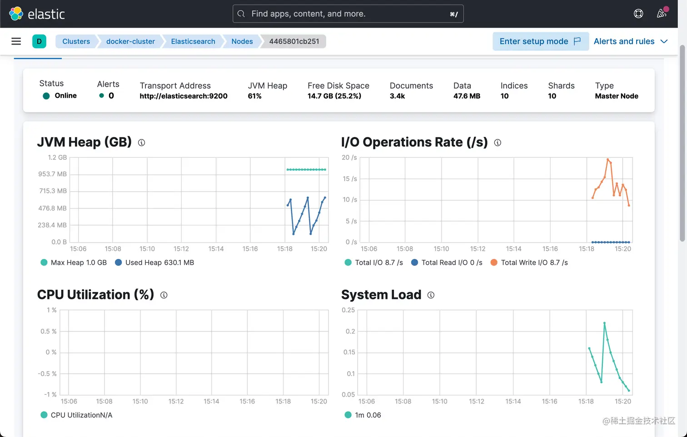Image resolution: width=687 pixels, height=437 pixels.
Task: Open the hamburger navigation menu
Action: tap(16, 41)
